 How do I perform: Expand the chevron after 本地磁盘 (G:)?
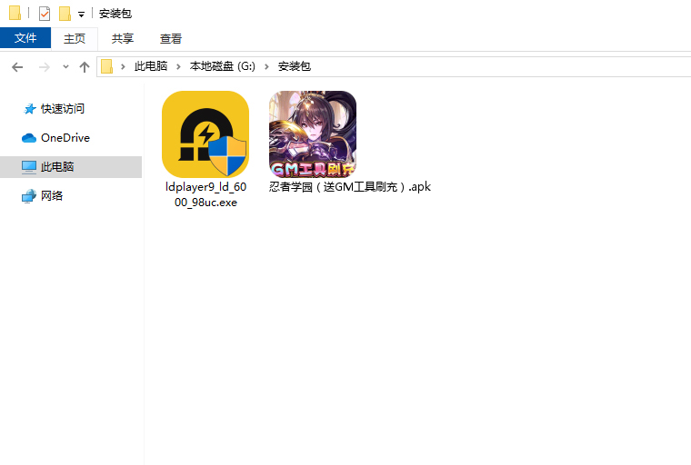click(x=266, y=67)
